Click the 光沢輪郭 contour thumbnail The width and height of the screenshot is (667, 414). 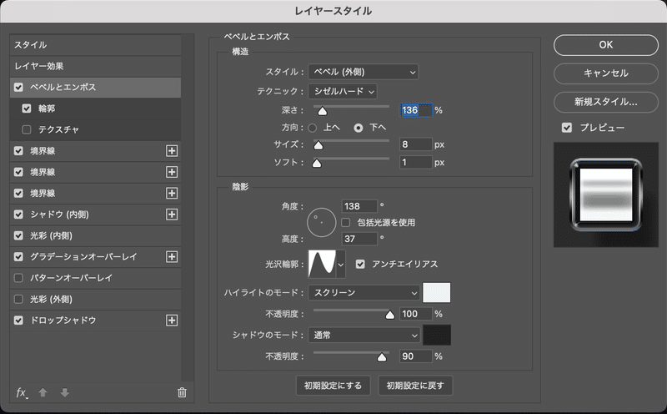(322, 264)
